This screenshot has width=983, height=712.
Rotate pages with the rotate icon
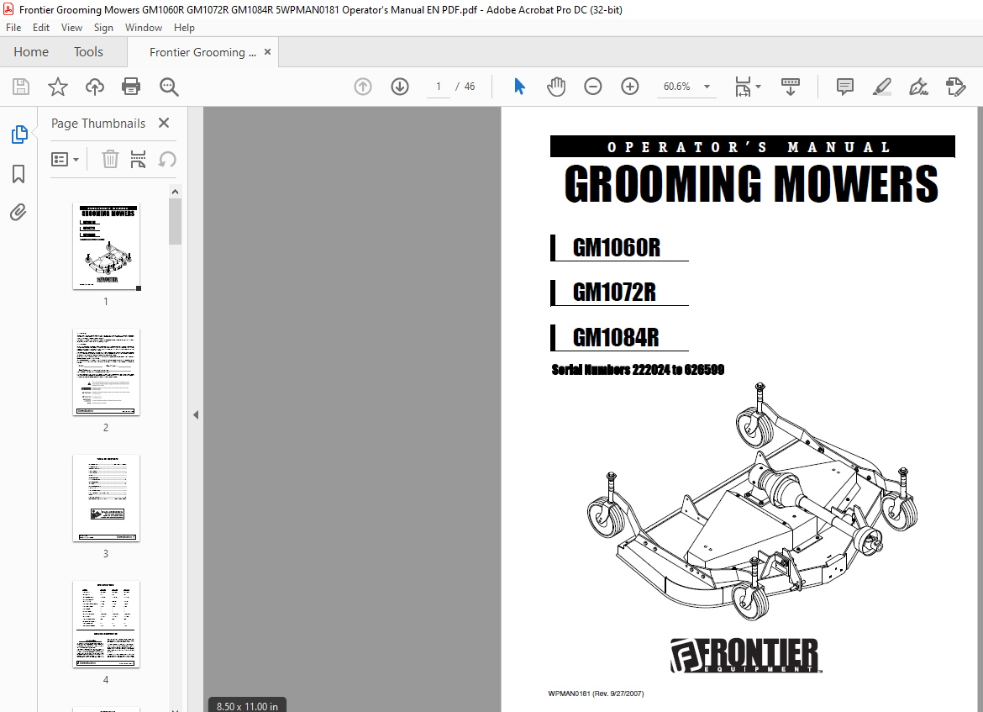[166, 160]
